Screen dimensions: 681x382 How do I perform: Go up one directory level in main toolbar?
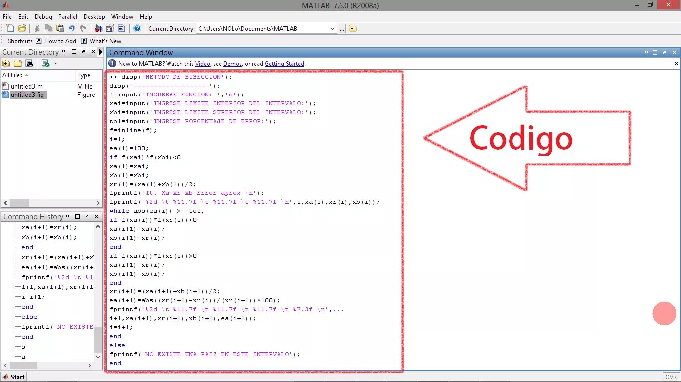click(x=353, y=29)
